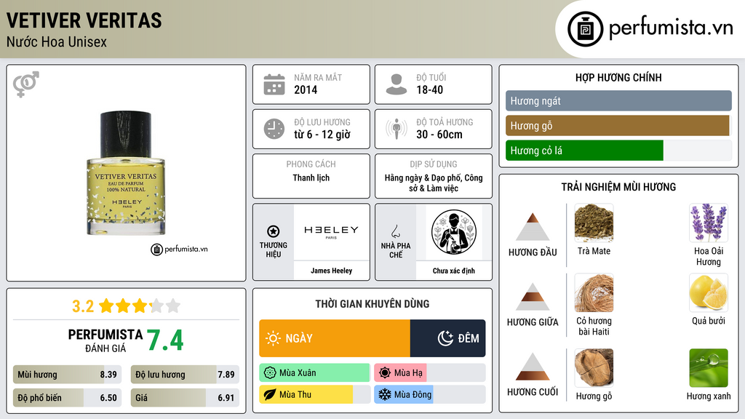The image size is (745, 419).
Task: Click the unisex gender symbol icon
Action: [26, 84]
